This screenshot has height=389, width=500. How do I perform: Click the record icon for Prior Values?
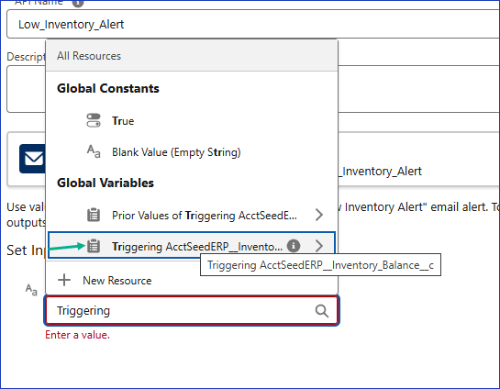point(94,215)
